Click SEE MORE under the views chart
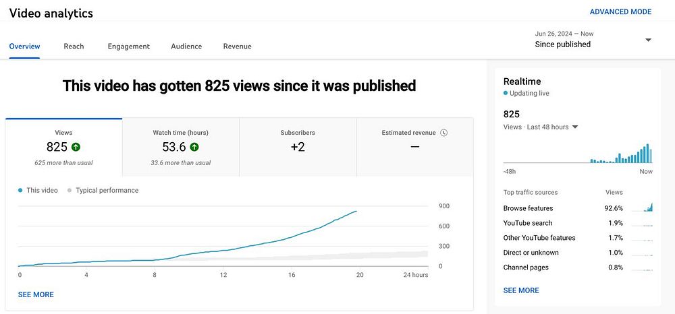The height and width of the screenshot is (314, 675). (x=36, y=294)
